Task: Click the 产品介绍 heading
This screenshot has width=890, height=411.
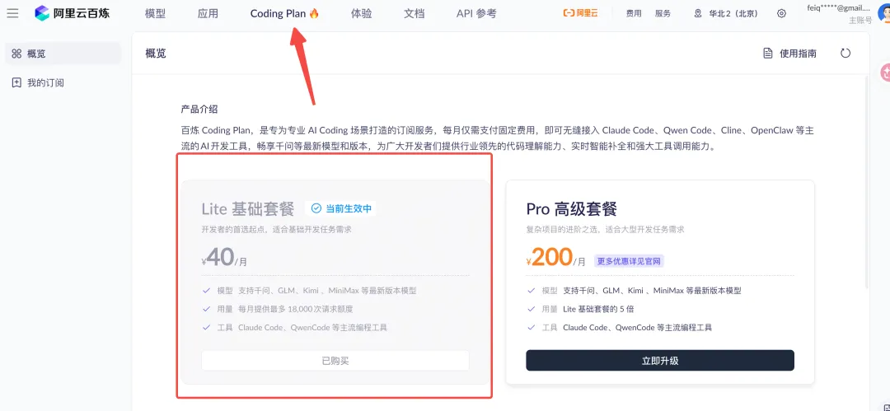Action: tap(199, 109)
